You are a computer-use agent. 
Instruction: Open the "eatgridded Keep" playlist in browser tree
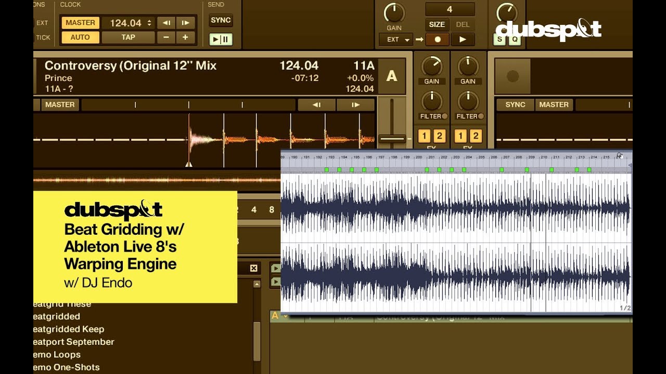pyautogui.click(x=69, y=329)
